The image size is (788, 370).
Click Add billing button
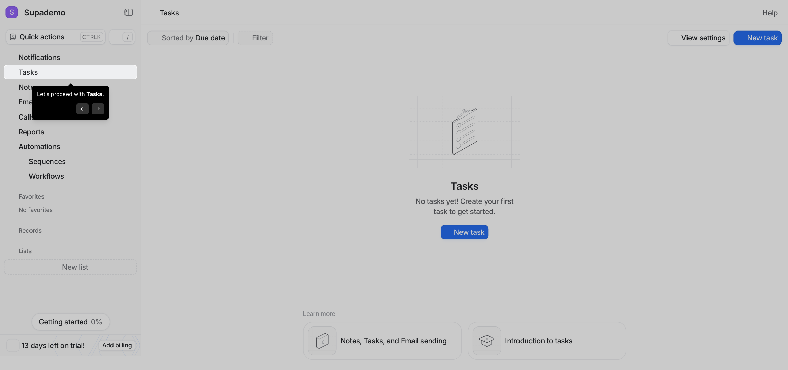pyautogui.click(x=117, y=345)
